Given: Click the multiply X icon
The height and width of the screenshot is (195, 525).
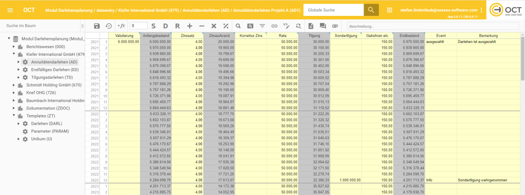Looking at the screenshot, I should [214, 26].
